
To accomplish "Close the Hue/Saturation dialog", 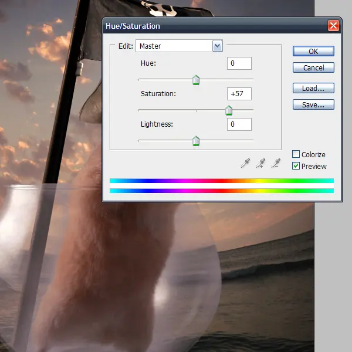I will pos(333,26).
